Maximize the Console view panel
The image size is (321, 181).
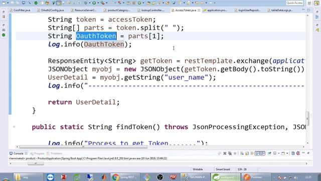point(308,153)
